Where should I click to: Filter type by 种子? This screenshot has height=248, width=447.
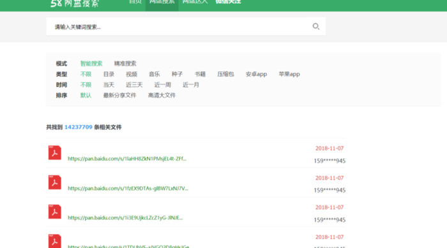pos(177,75)
